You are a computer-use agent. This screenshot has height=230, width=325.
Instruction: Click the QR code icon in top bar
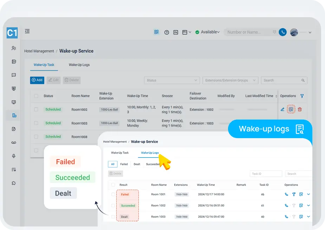pos(157,32)
